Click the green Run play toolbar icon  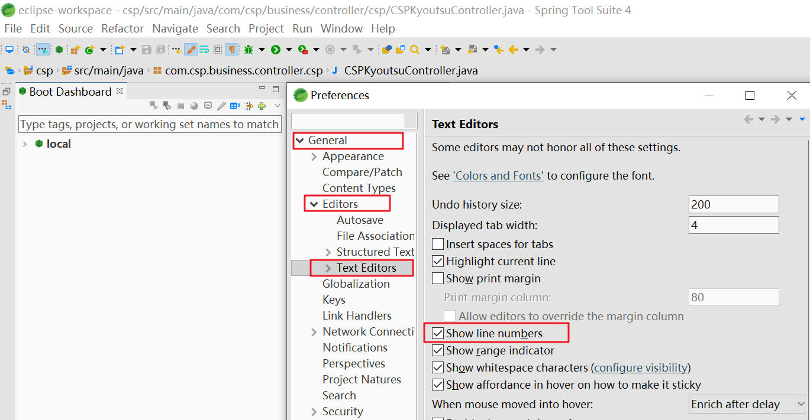276,50
